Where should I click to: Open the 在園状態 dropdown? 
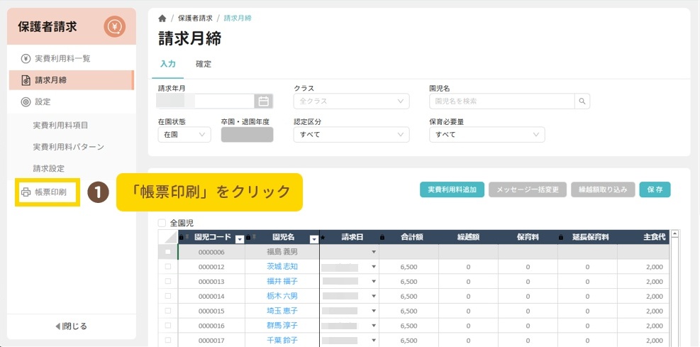click(x=184, y=134)
